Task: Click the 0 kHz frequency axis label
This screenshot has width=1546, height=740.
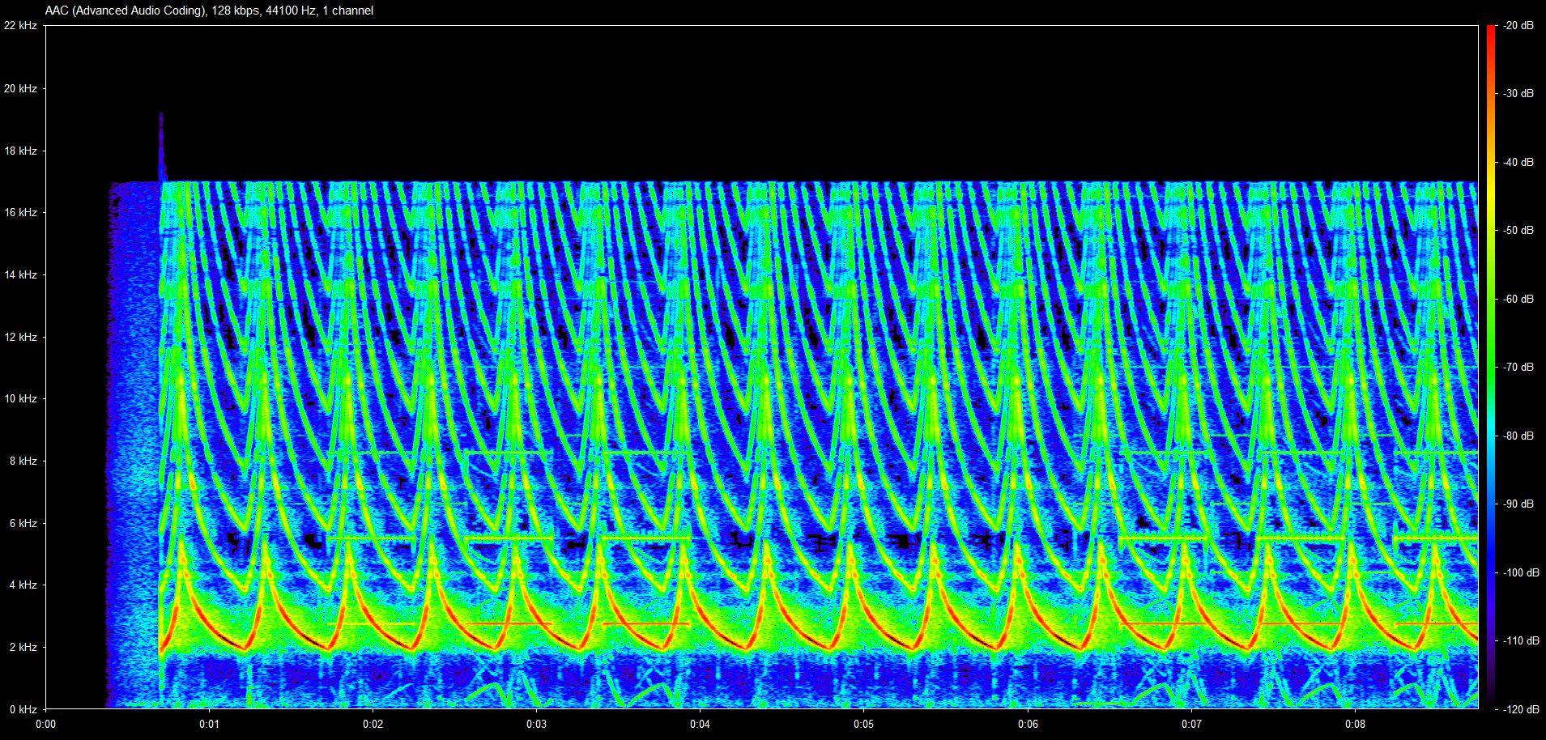Action: (x=23, y=709)
